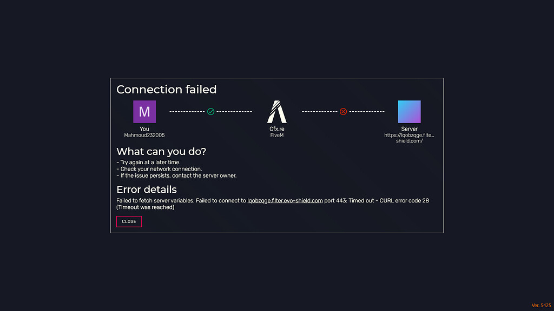554x311 pixels.
Task: Click the FiveM Cfx.re logo
Action: tap(276, 112)
